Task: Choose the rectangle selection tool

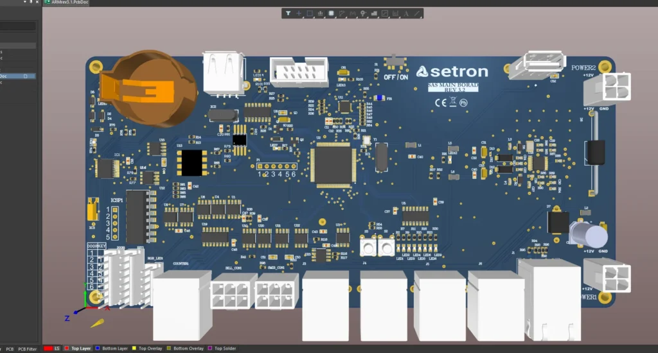Action: [310, 13]
